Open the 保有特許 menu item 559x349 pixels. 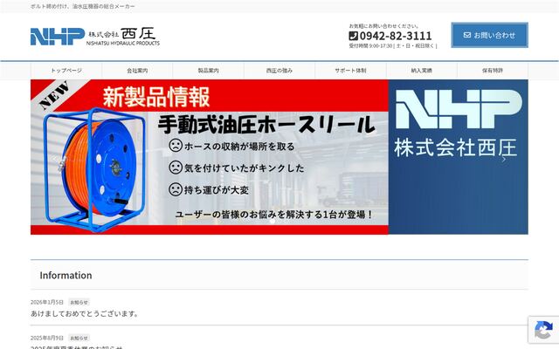(493, 71)
